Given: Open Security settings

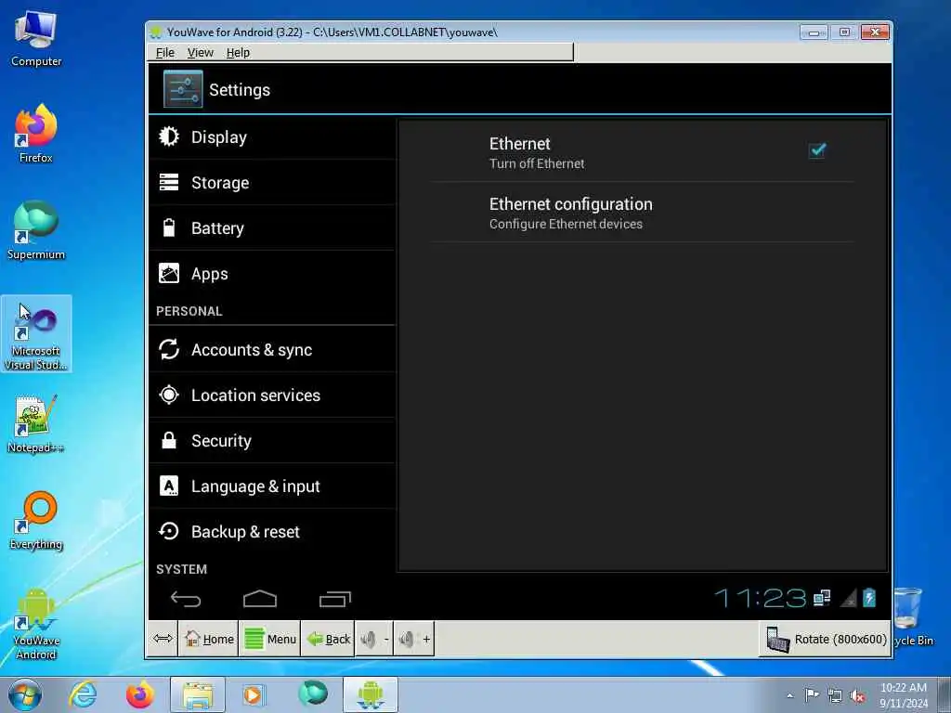Looking at the screenshot, I should click(x=272, y=441).
